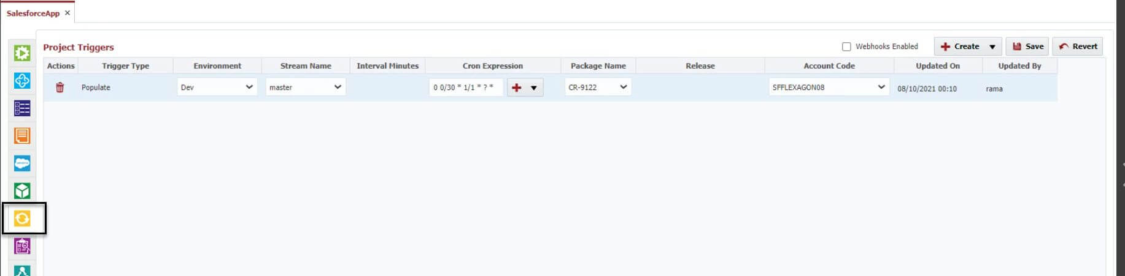The height and width of the screenshot is (276, 1125).
Task: Open the Create button dropdown arrow
Action: (x=992, y=47)
